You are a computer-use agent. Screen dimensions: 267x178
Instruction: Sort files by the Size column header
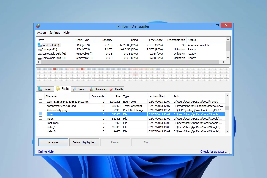114,96
